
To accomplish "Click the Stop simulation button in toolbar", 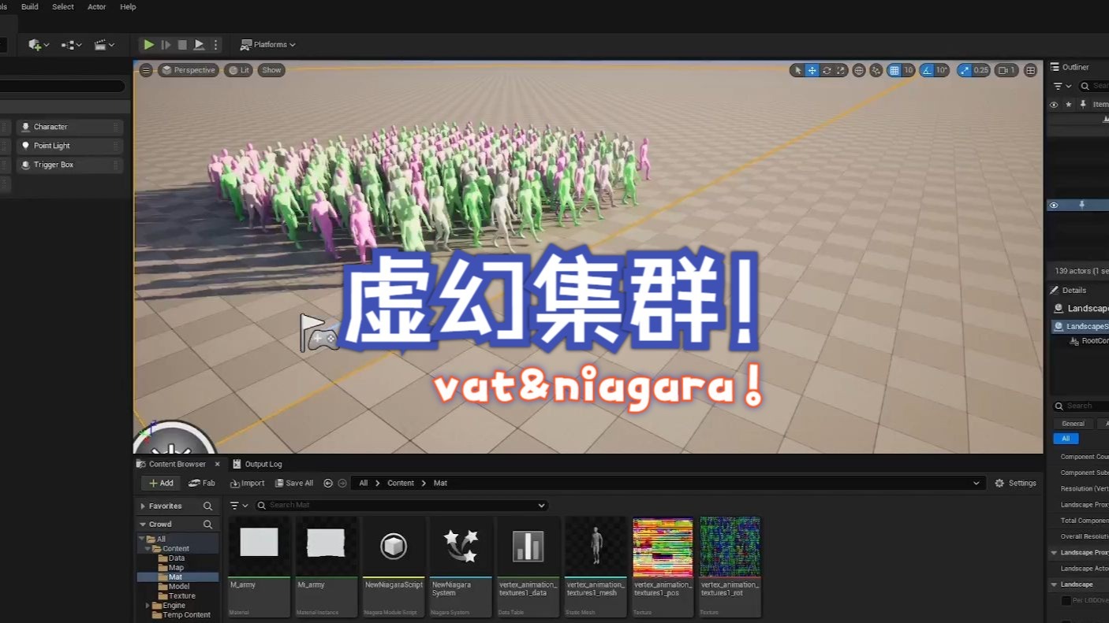I will point(182,45).
